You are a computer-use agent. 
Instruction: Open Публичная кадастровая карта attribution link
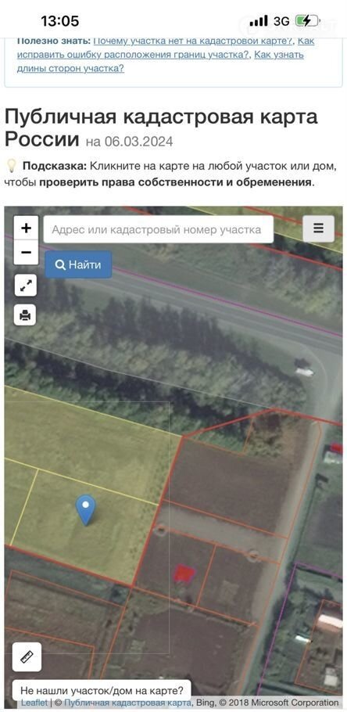click(130, 703)
